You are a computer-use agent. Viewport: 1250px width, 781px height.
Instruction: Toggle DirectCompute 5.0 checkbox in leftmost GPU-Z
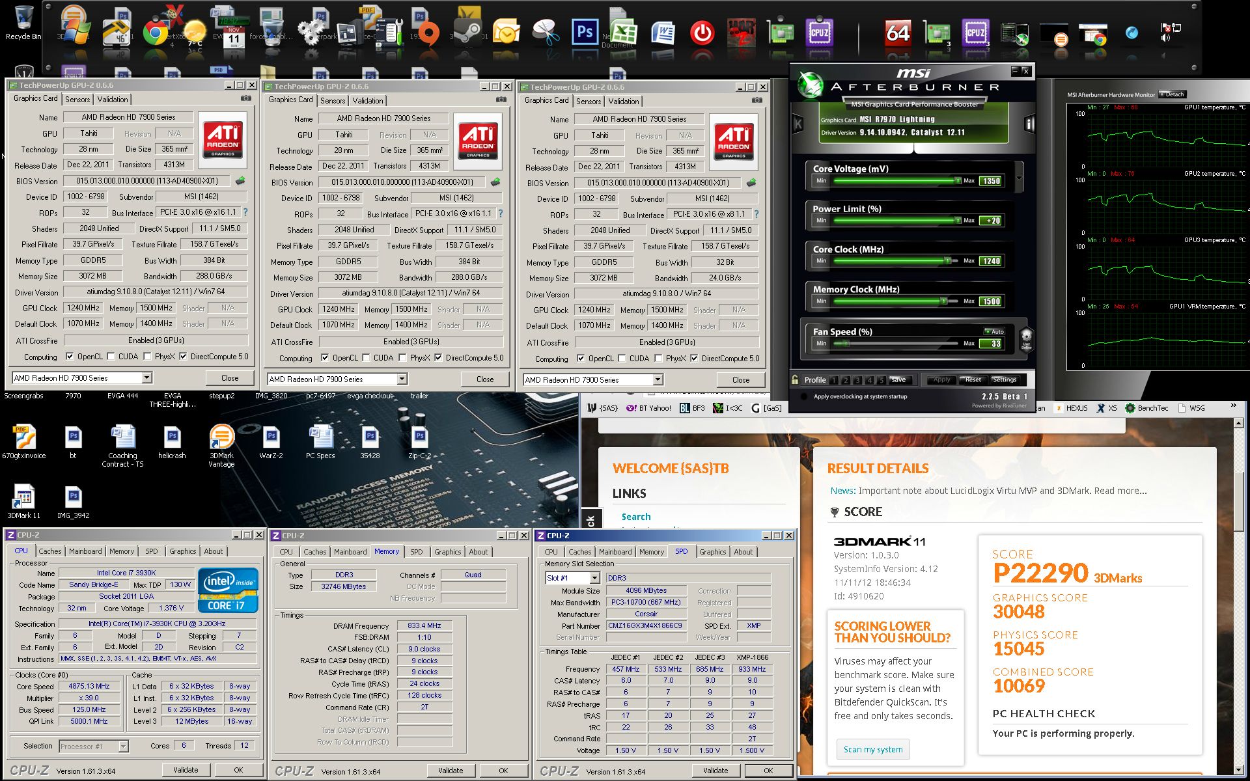183,356
